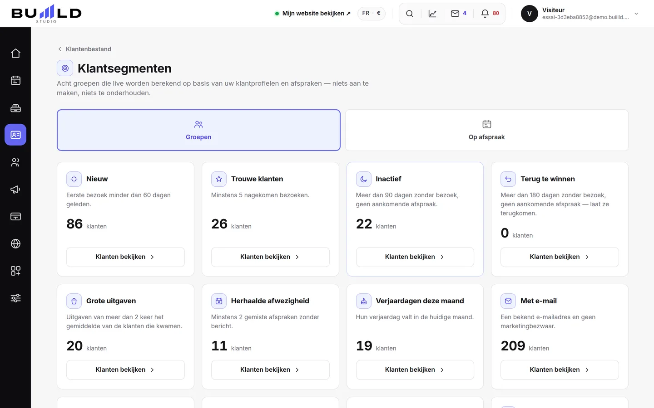The image size is (654, 408).
Task: Open the payment card icon in sidebar
Action: tap(15, 217)
